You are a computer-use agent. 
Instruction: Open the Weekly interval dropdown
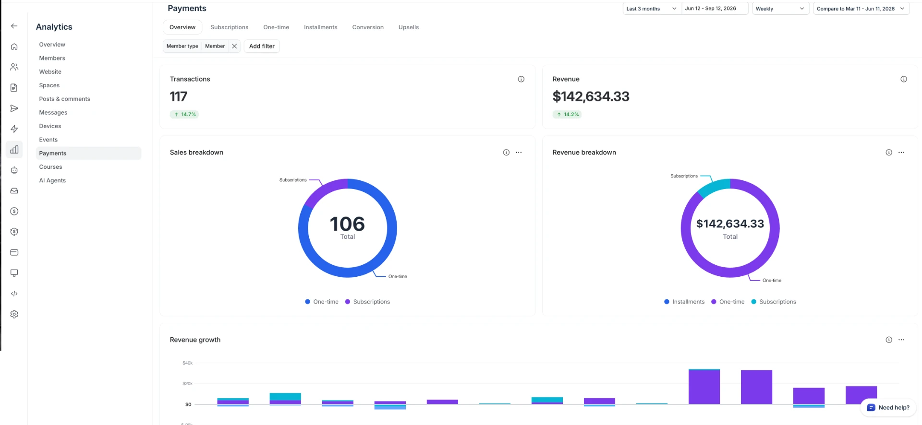(x=780, y=9)
